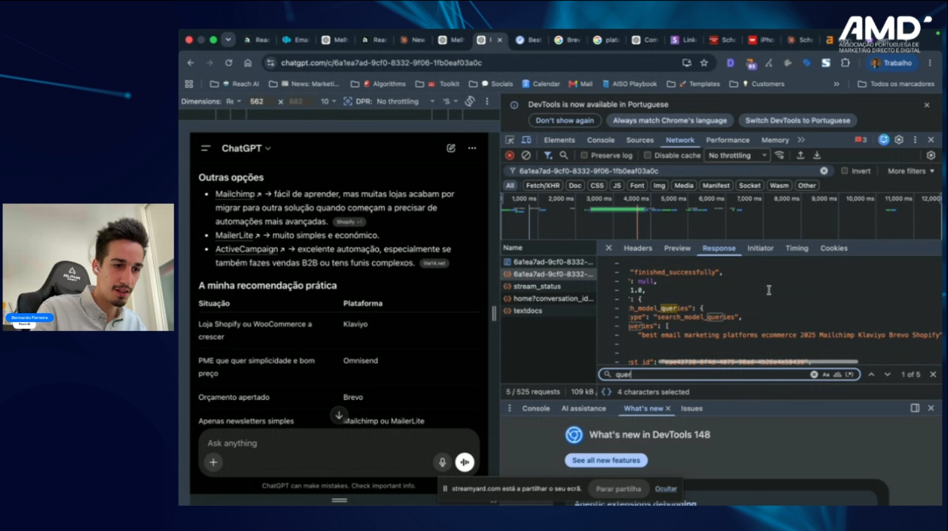Image resolution: width=948 pixels, height=531 pixels.
Task: Toggle Match Case in the response search
Action: point(826,374)
